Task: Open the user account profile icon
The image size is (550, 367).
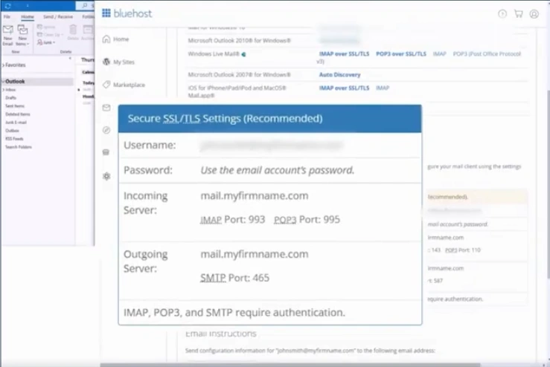Action: click(x=534, y=13)
